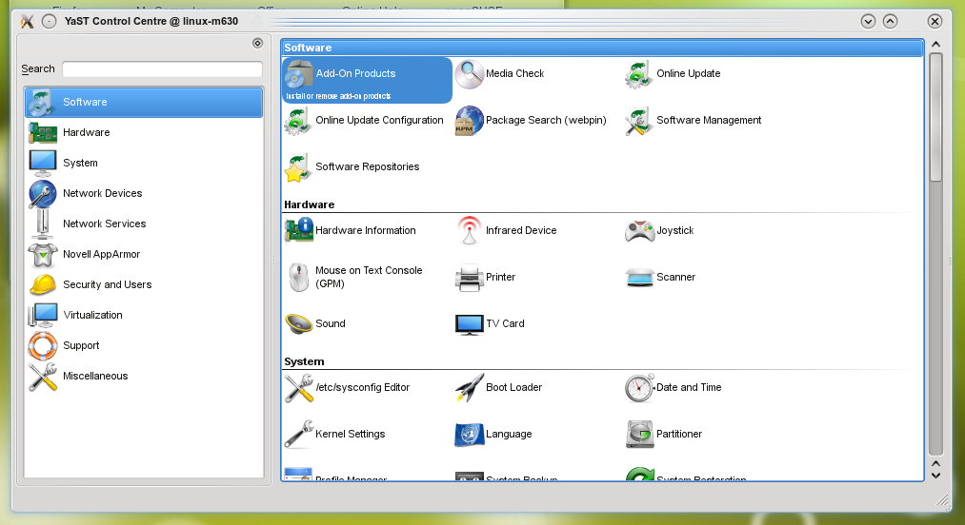Click the scroll down arrow of module list
This screenshot has width=965, height=525.
pyautogui.click(x=935, y=474)
